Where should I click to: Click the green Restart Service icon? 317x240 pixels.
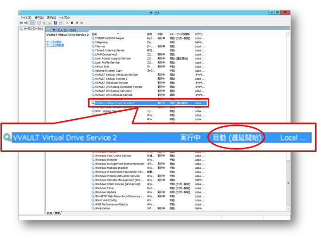click(82, 23)
